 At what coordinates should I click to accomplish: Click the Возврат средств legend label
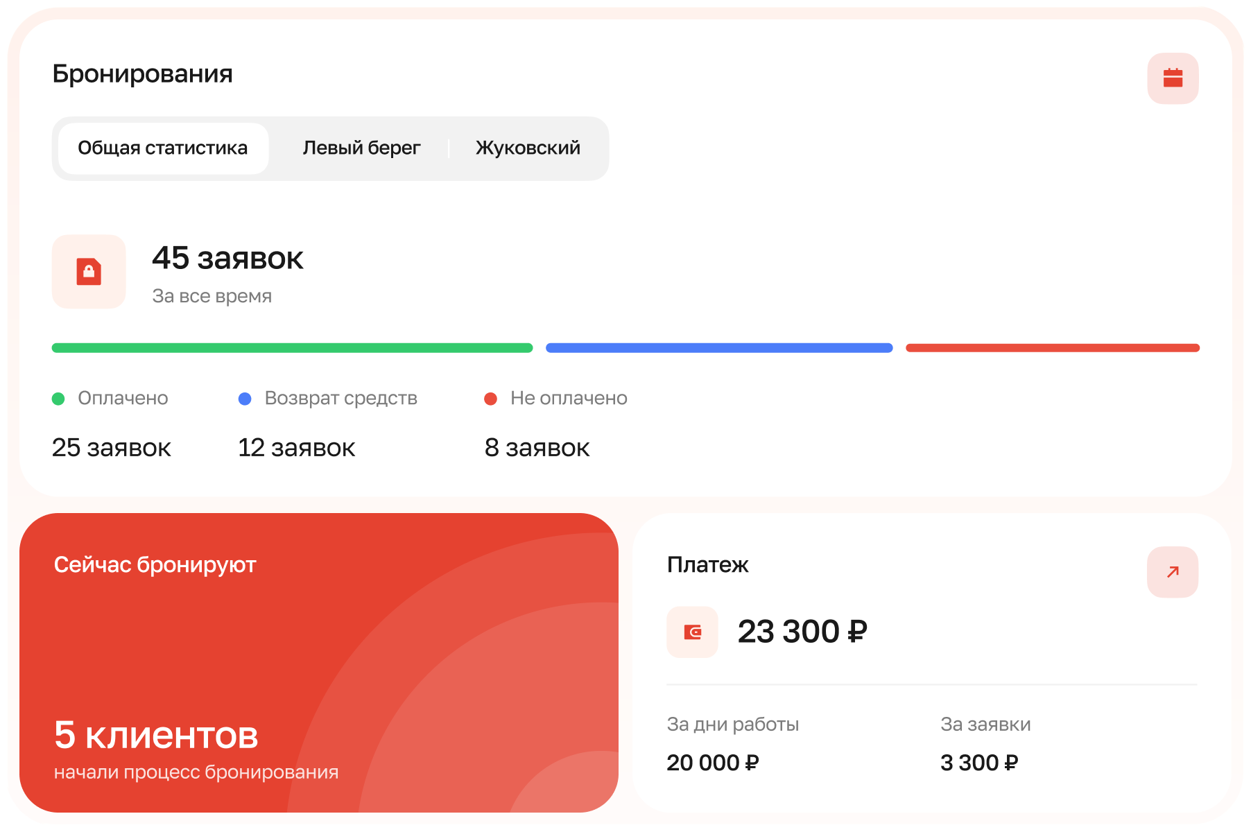coord(340,398)
